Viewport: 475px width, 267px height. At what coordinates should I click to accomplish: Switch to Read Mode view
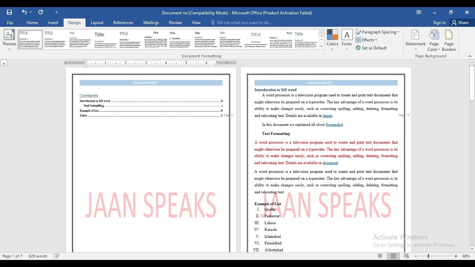click(x=380, y=256)
